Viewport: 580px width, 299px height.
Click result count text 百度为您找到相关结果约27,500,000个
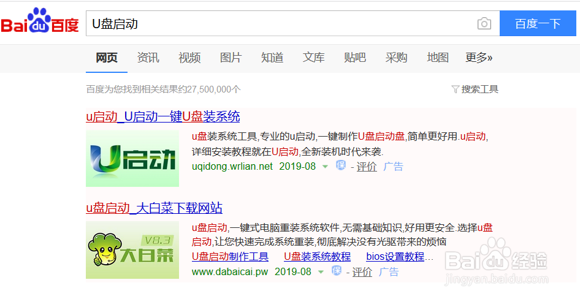pyautogui.click(x=164, y=89)
